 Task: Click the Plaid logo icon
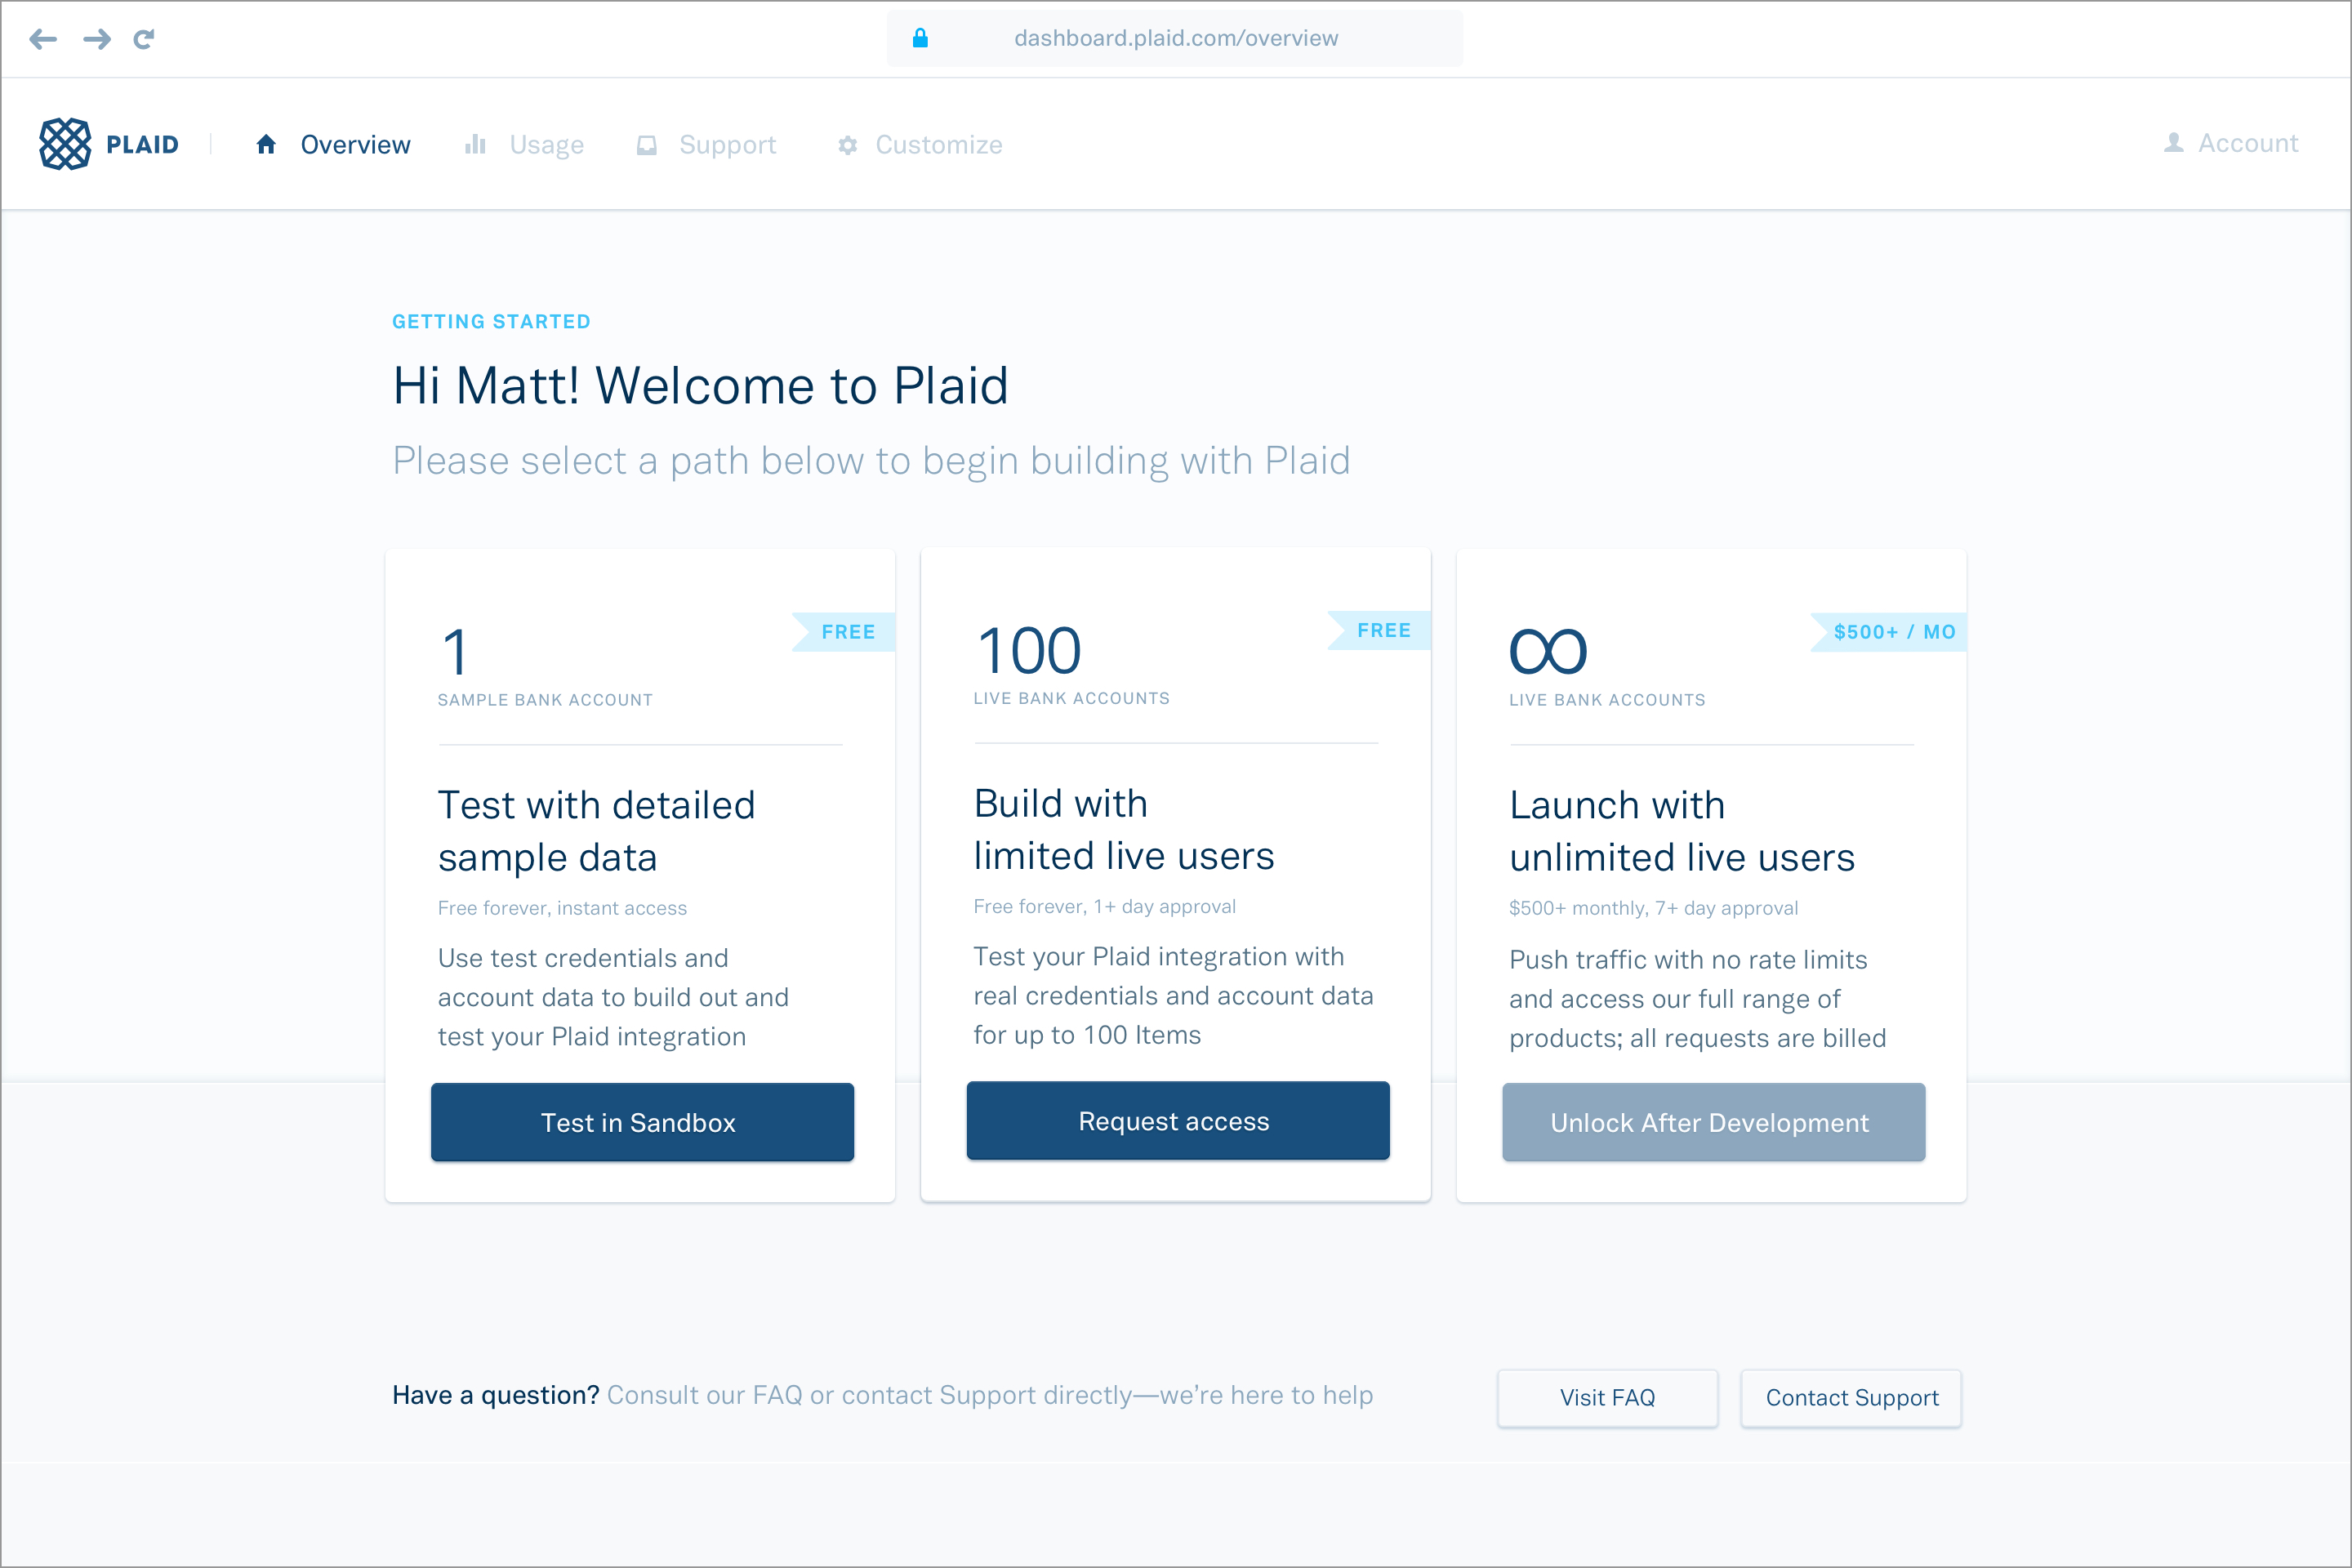65,144
